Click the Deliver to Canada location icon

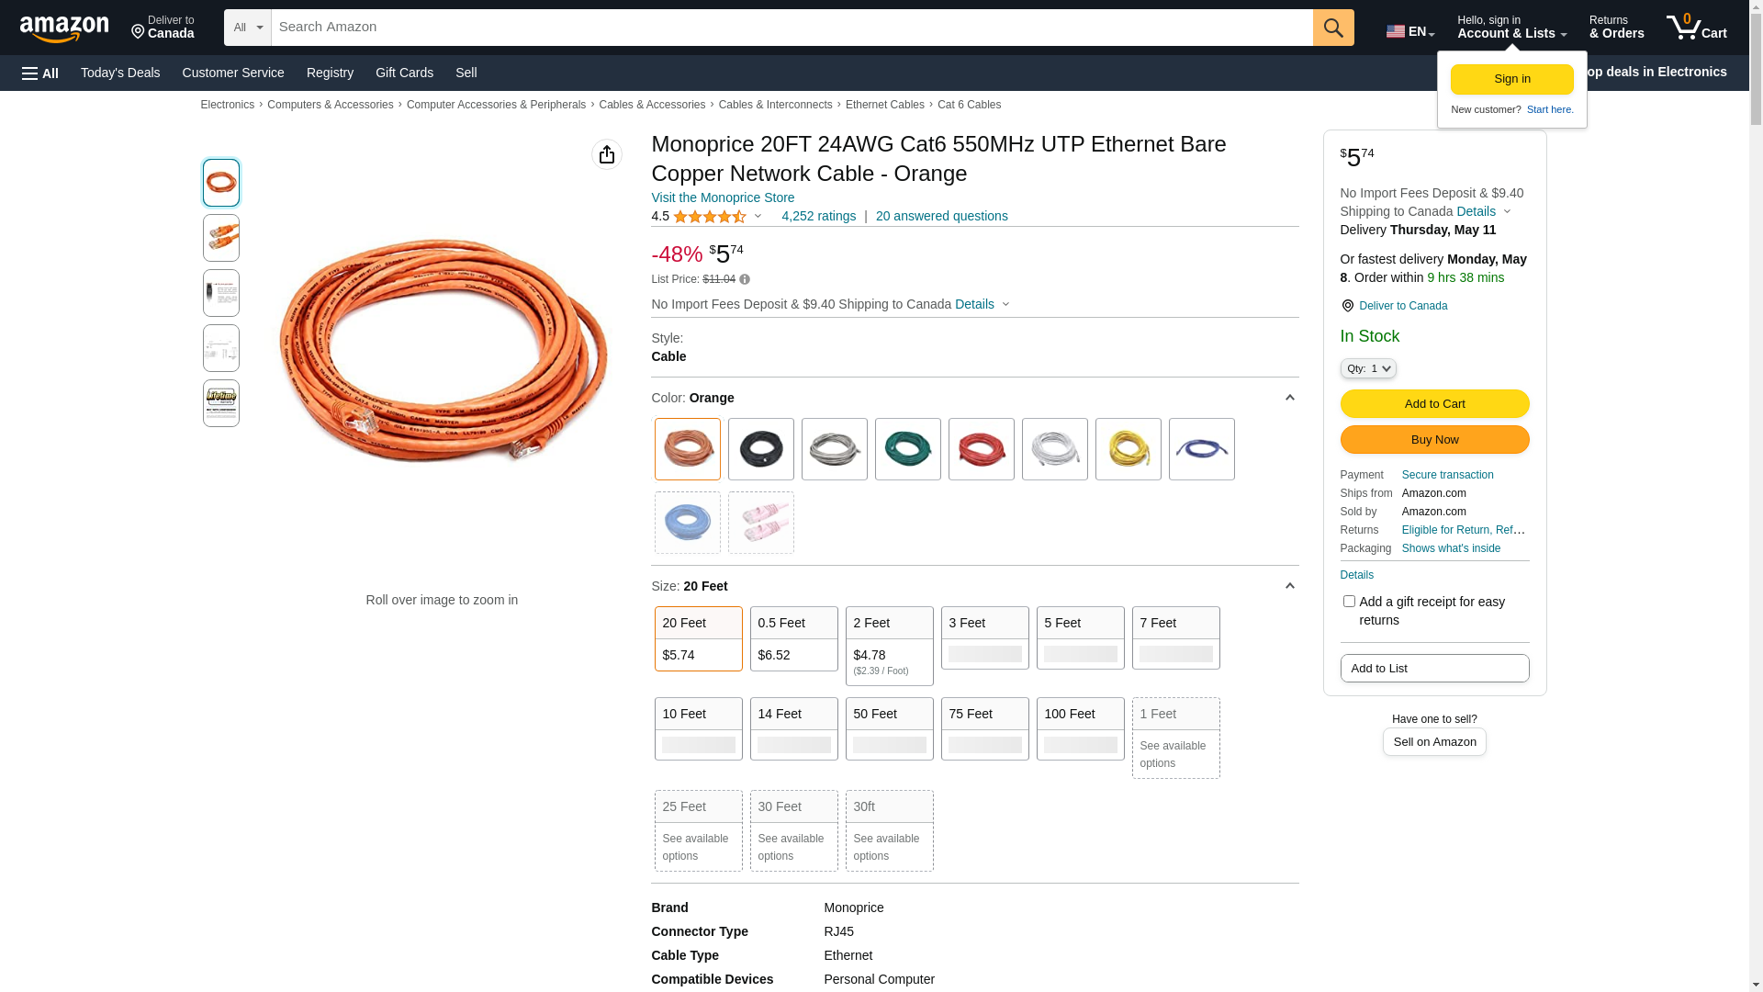tap(1347, 306)
